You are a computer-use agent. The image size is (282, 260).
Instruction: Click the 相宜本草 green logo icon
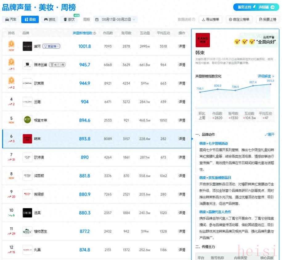pos(27,120)
